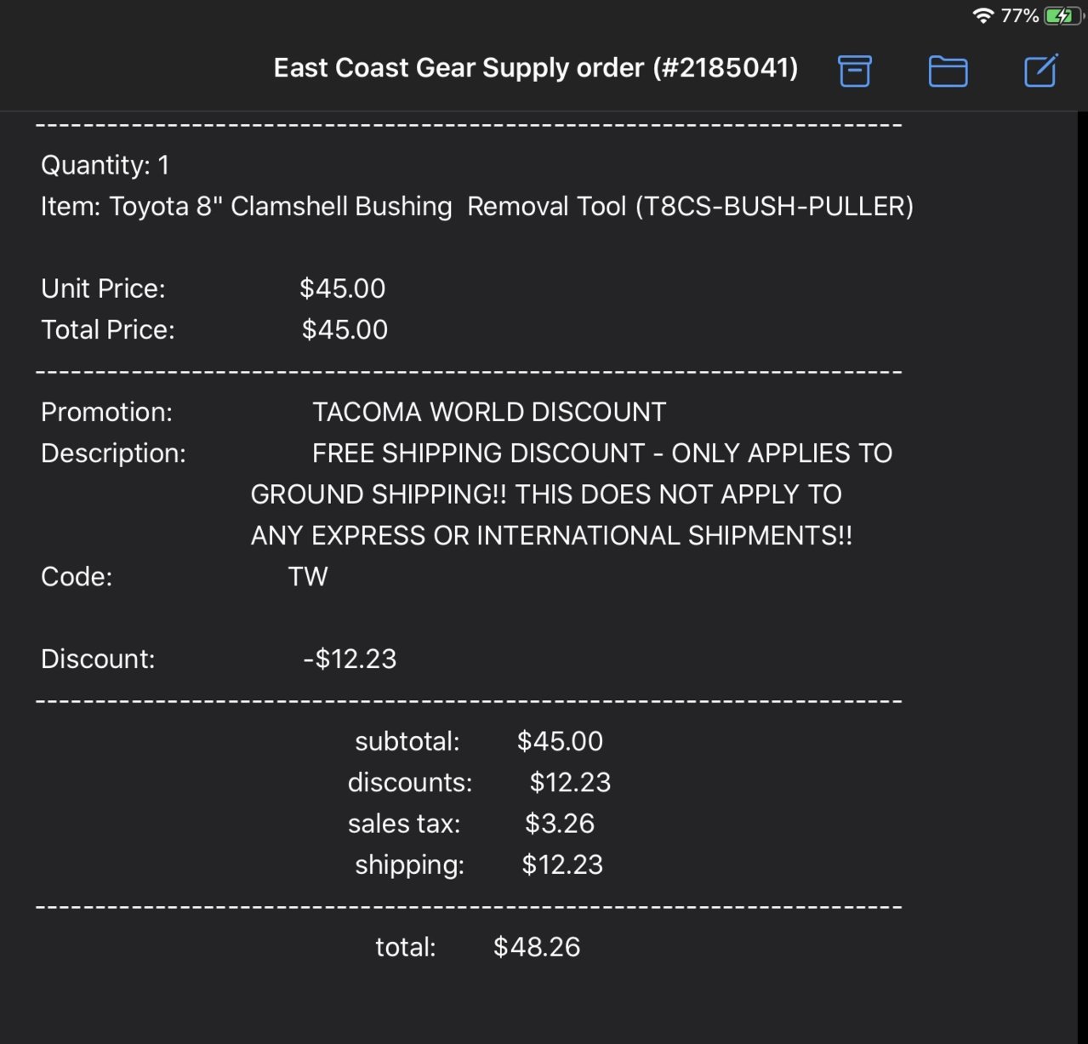Tap the Quantity: 1 line
The height and width of the screenshot is (1044, 1088).
click(x=105, y=164)
